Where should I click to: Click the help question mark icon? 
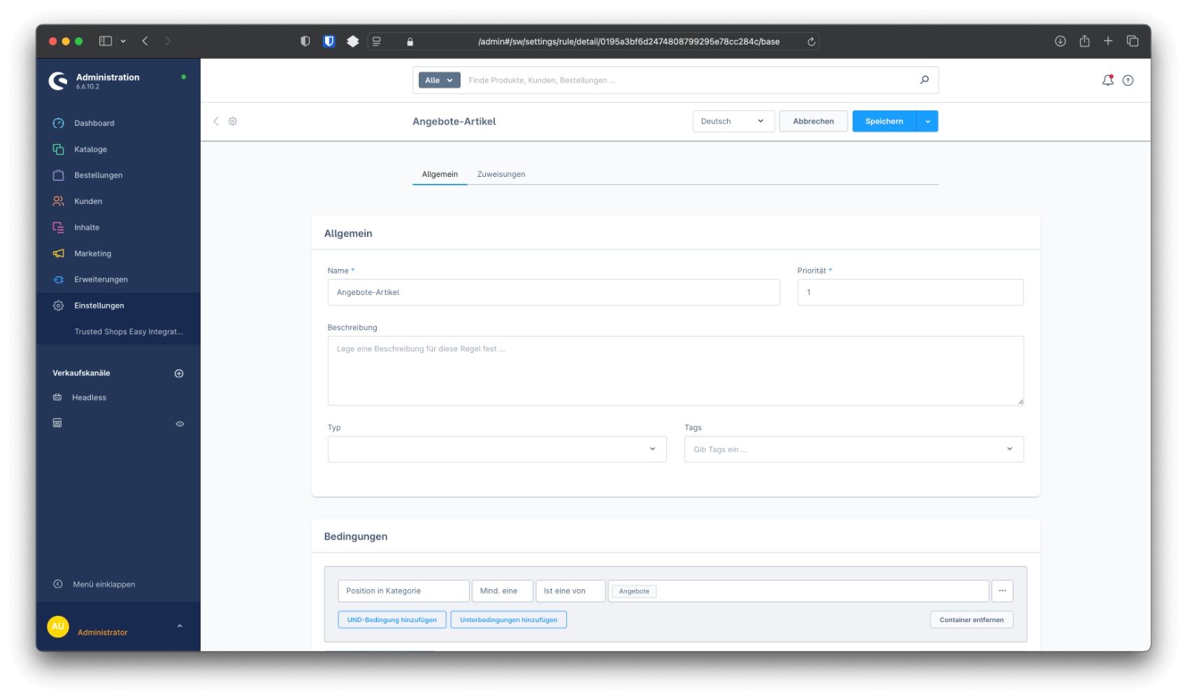1128,80
